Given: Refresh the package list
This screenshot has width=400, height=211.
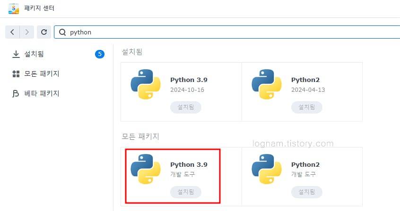Looking at the screenshot, I should pyautogui.click(x=44, y=32).
